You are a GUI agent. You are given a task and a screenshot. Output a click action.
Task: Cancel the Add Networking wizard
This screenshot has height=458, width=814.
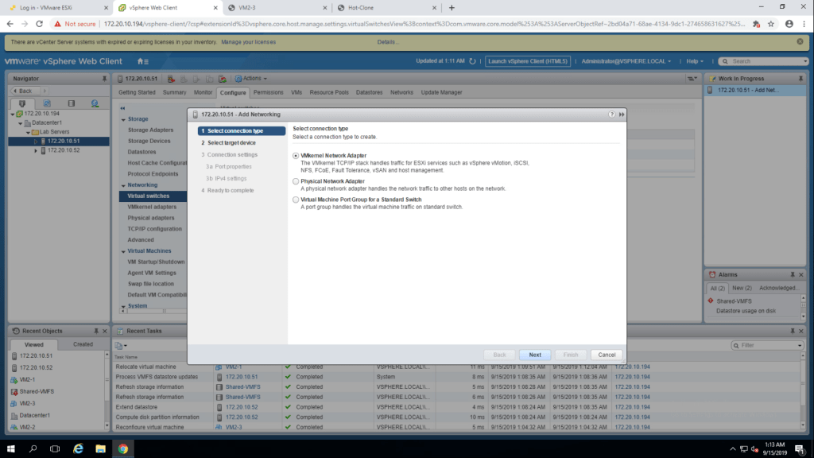tap(607, 355)
